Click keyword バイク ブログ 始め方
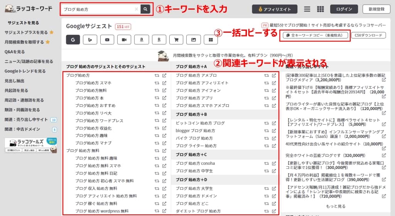This screenshot has width=395, height=216. click(194, 138)
